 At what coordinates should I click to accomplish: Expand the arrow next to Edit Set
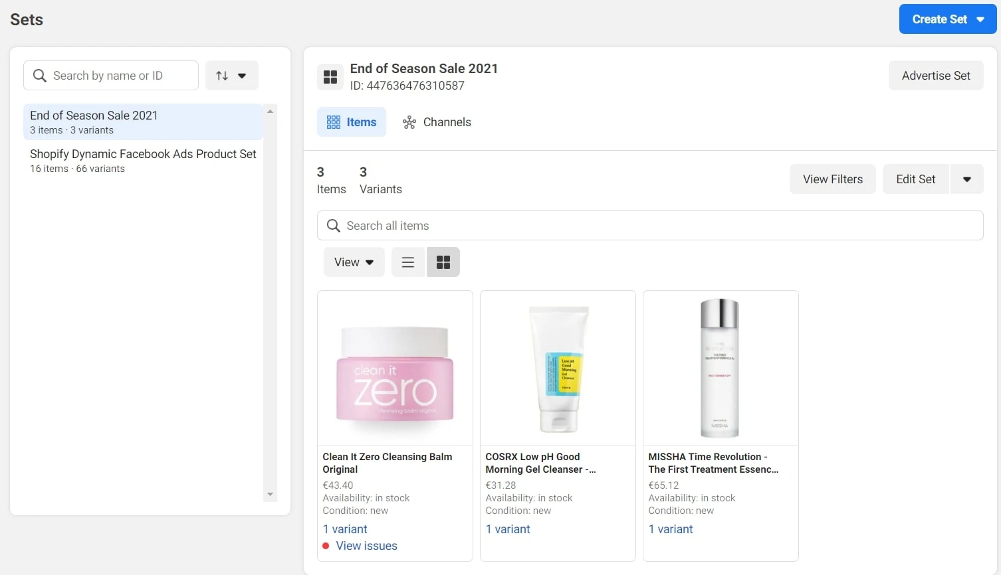coord(966,179)
